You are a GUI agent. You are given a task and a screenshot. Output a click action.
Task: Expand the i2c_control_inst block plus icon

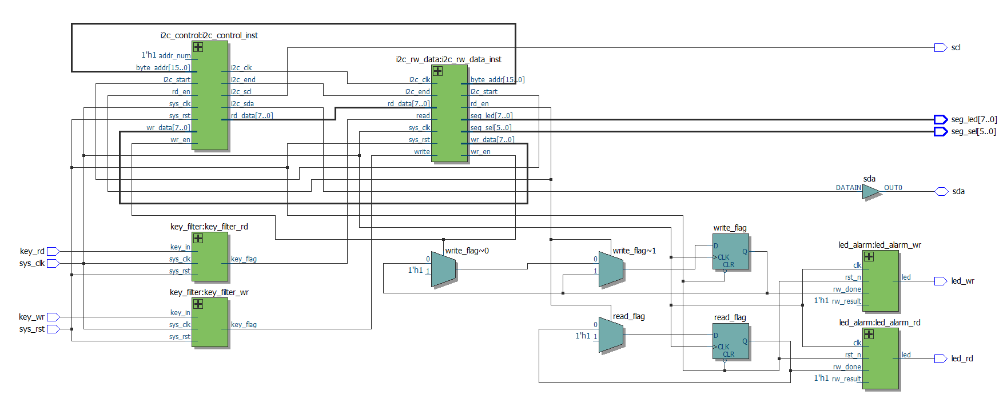[x=198, y=47]
